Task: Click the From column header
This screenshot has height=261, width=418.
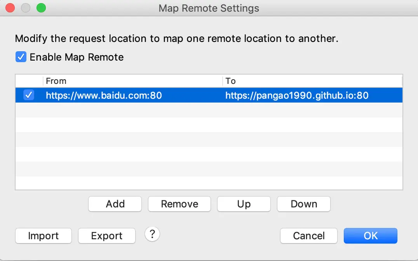Action: pyautogui.click(x=133, y=81)
